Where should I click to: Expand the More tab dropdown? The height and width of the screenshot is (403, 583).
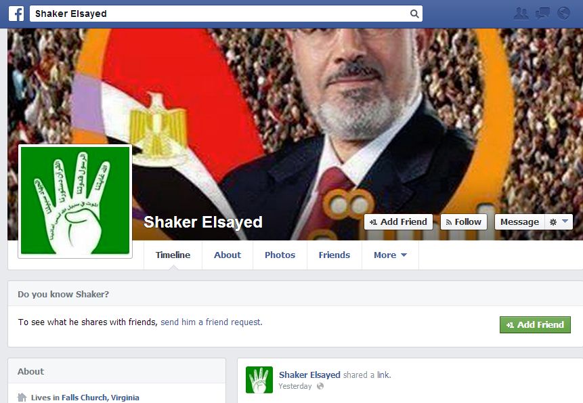tap(390, 255)
